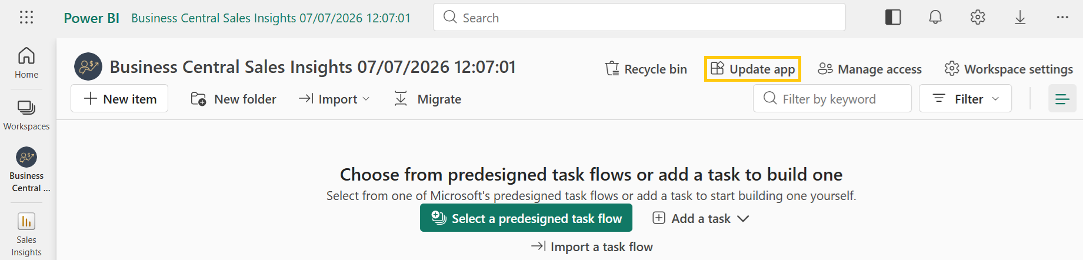The width and height of the screenshot is (1083, 260).
Task: Expand the Import dropdown
Action: point(334,99)
